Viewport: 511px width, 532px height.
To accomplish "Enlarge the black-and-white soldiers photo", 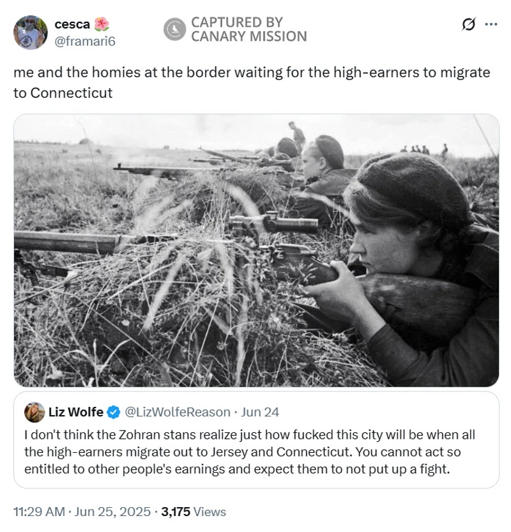I will 256,250.
